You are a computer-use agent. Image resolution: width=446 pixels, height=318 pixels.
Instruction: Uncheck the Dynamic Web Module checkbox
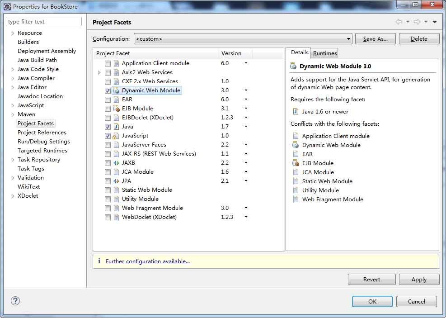[108, 90]
